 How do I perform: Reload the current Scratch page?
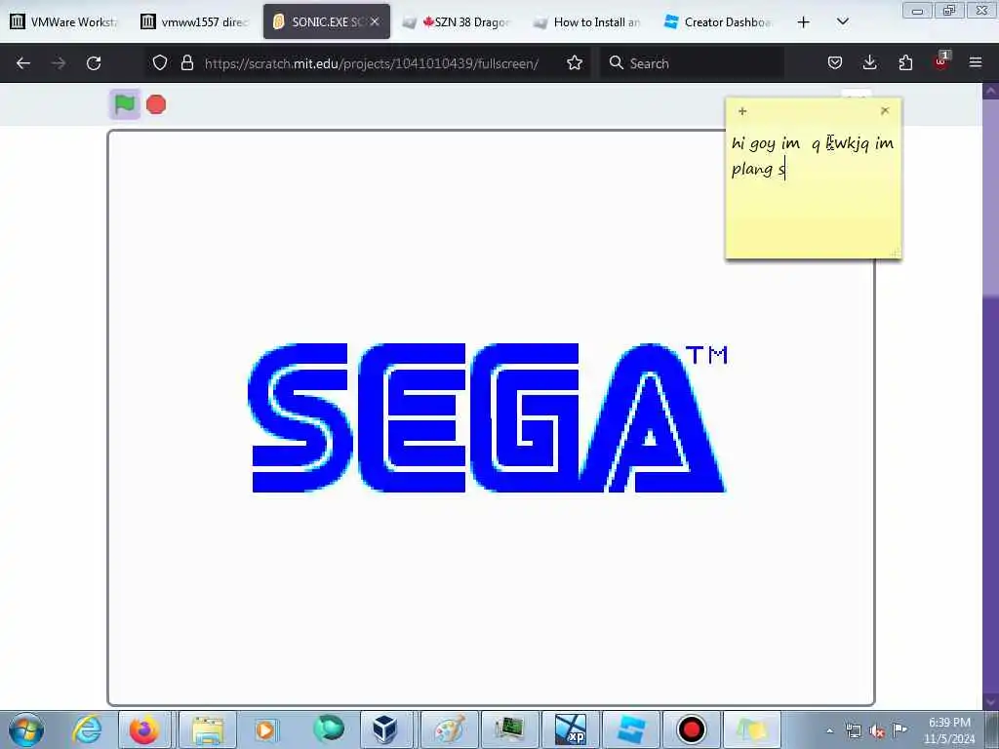click(x=94, y=63)
